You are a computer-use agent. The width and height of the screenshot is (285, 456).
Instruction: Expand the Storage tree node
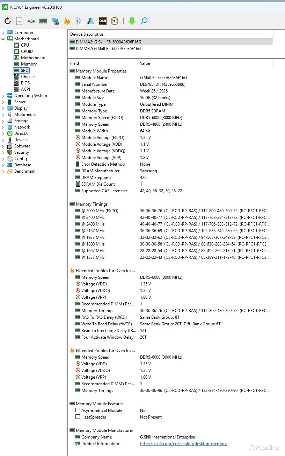(3, 121)
